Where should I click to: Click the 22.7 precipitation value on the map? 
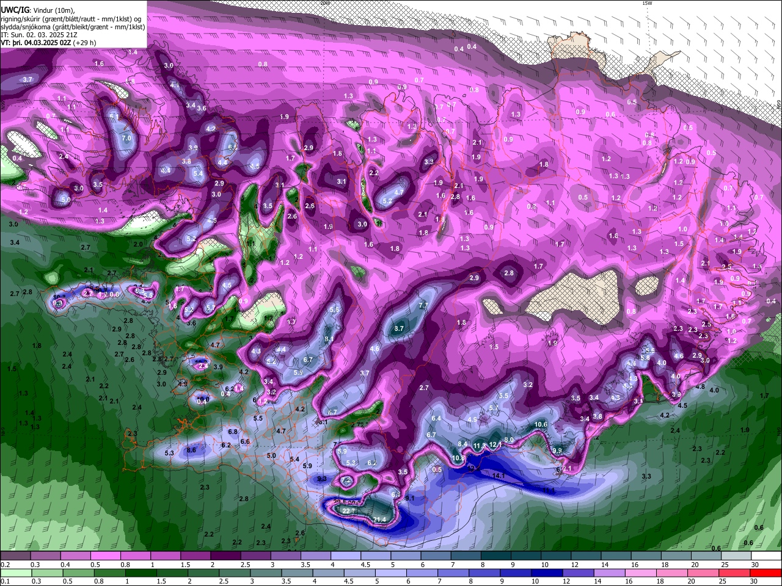click(349, 511)
